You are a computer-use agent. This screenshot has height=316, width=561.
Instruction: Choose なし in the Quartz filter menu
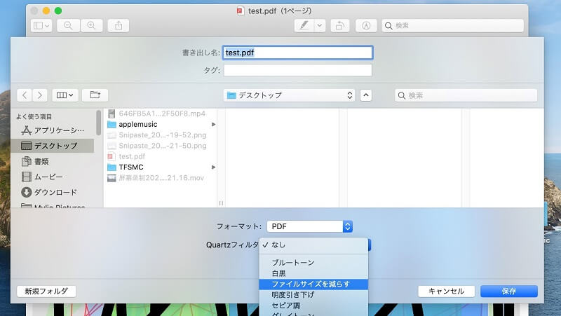pyautogui.click(x=313, y=245)
